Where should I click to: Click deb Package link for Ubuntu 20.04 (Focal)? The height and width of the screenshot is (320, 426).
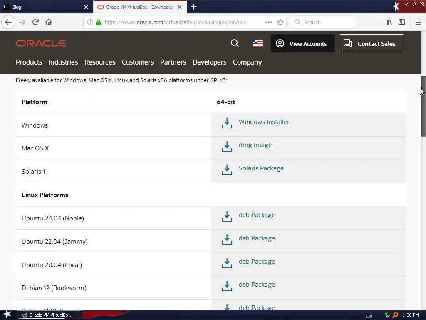pyautogui.click(x=257, y=262)
